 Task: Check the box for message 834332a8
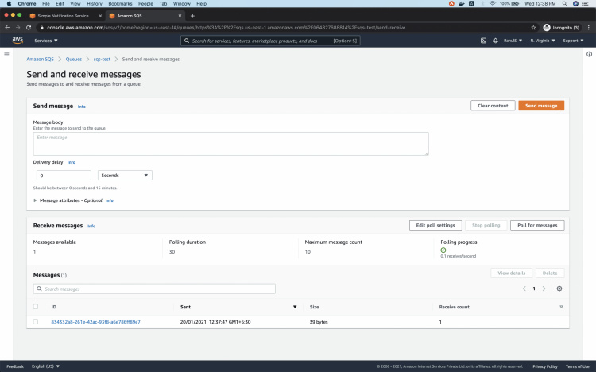tap(36, 321)
